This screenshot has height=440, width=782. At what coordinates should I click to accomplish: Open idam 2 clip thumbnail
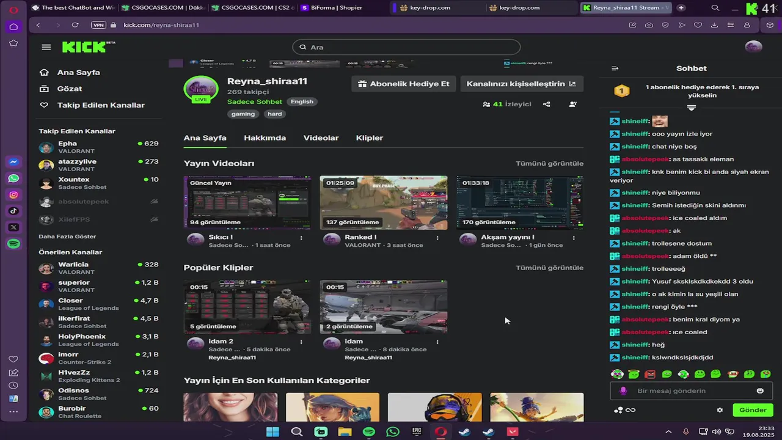(x=247, y=307)
